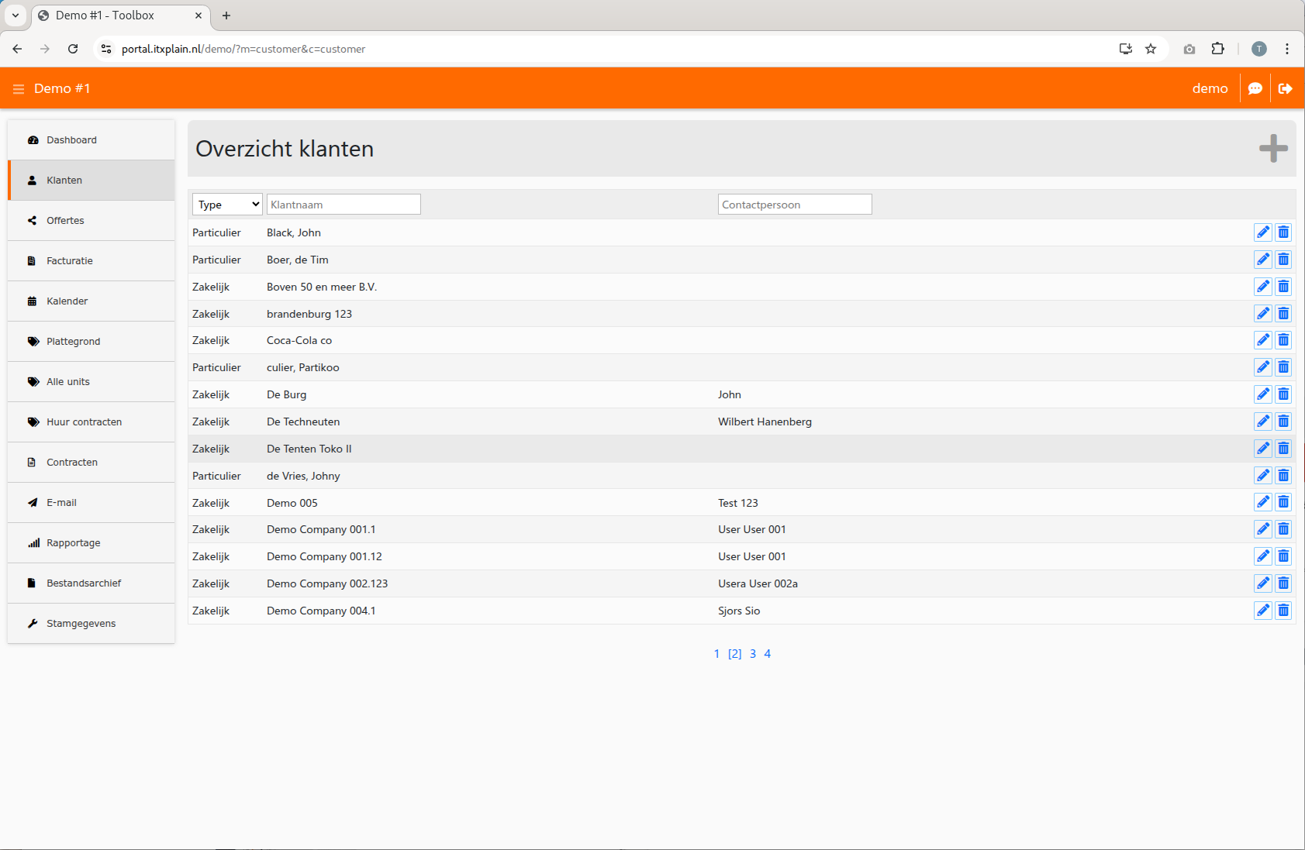Edit the De Techneuten customer
Image resolution: width=1305 pixels, height=850 pixels.
click(x=1262, y=422)
